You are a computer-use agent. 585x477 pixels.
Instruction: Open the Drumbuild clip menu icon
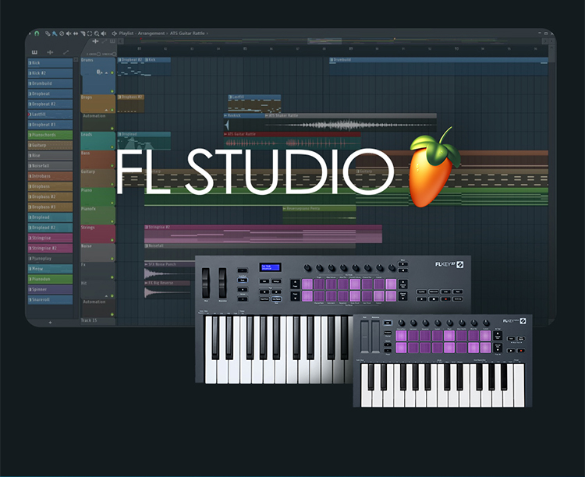click(331, 60)
